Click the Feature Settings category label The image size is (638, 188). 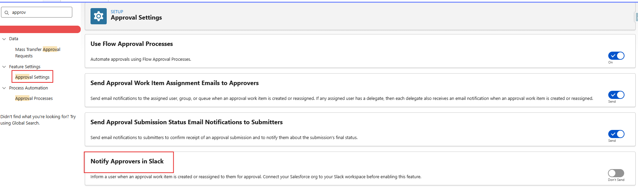coord(25,67)
